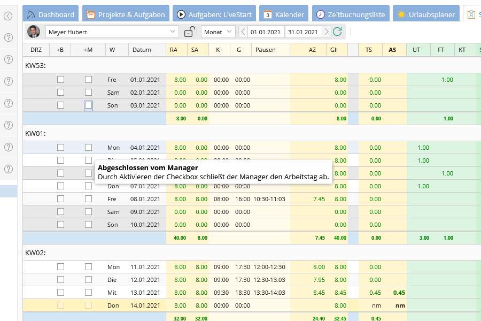481x321 pixels.
Task: Click the calendar icon showing the number 3
Action: tap(268, 14)
